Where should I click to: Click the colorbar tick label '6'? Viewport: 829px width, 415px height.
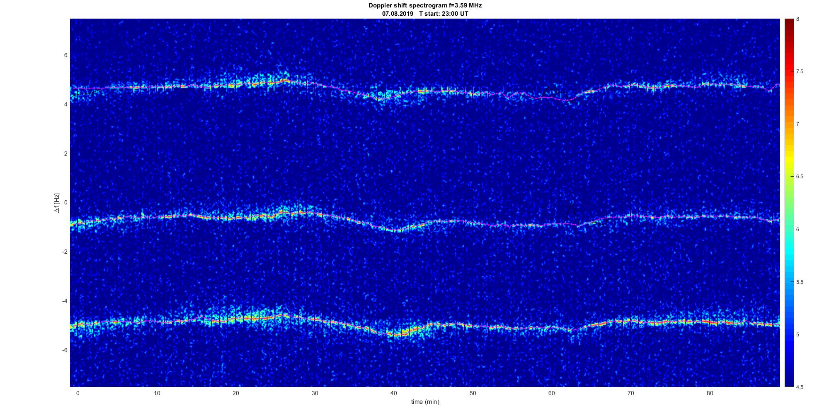click(798, 229)
